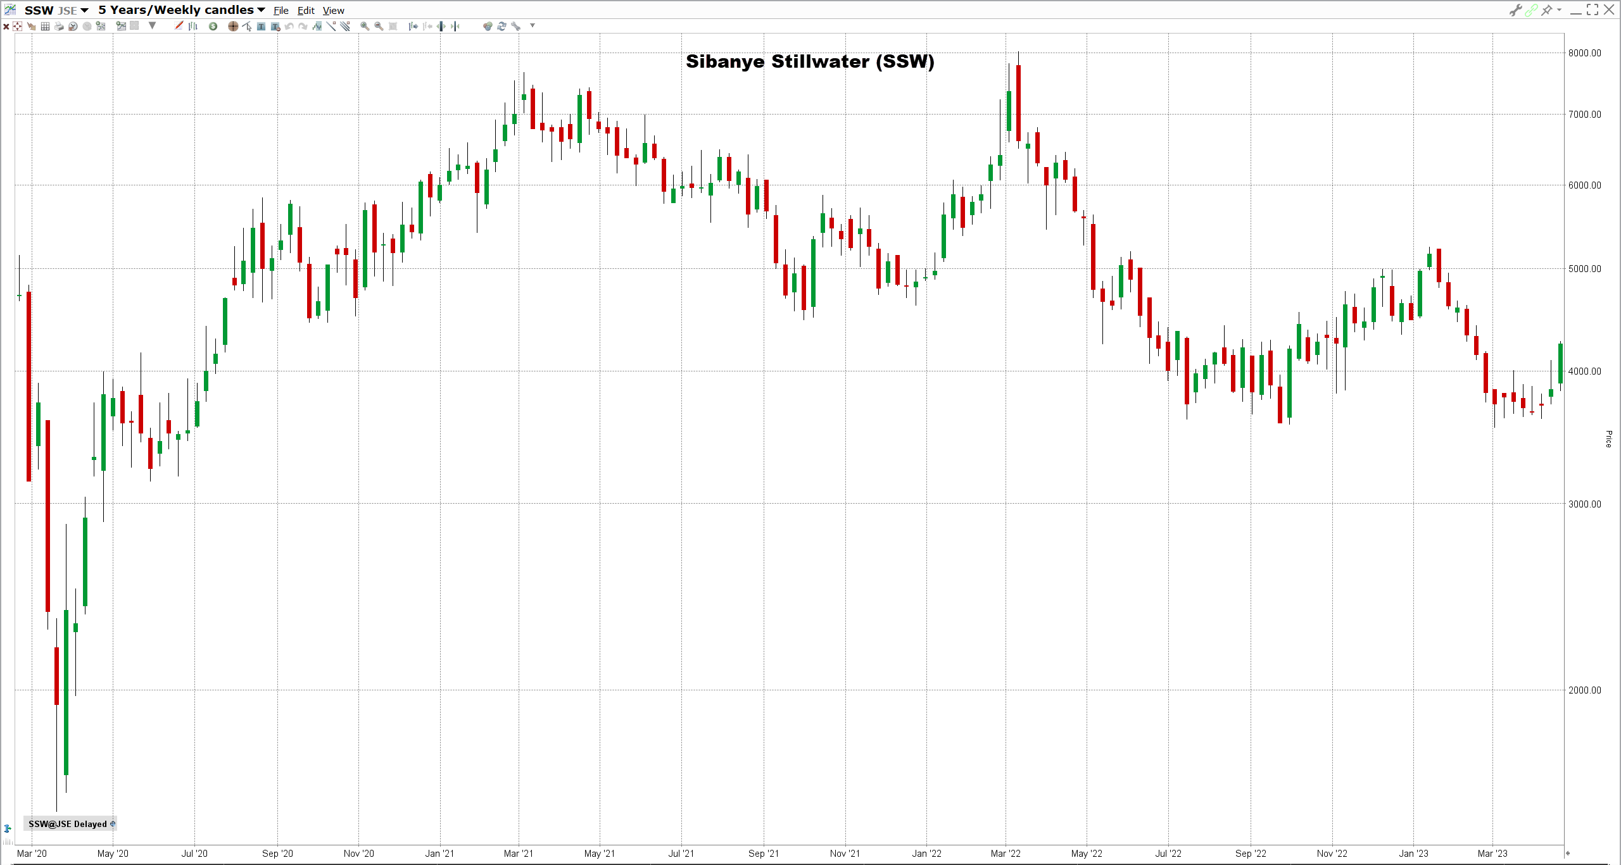Click the vertical Price axis label
This screenshot has width=1621, height=865.
point(1608,439)
